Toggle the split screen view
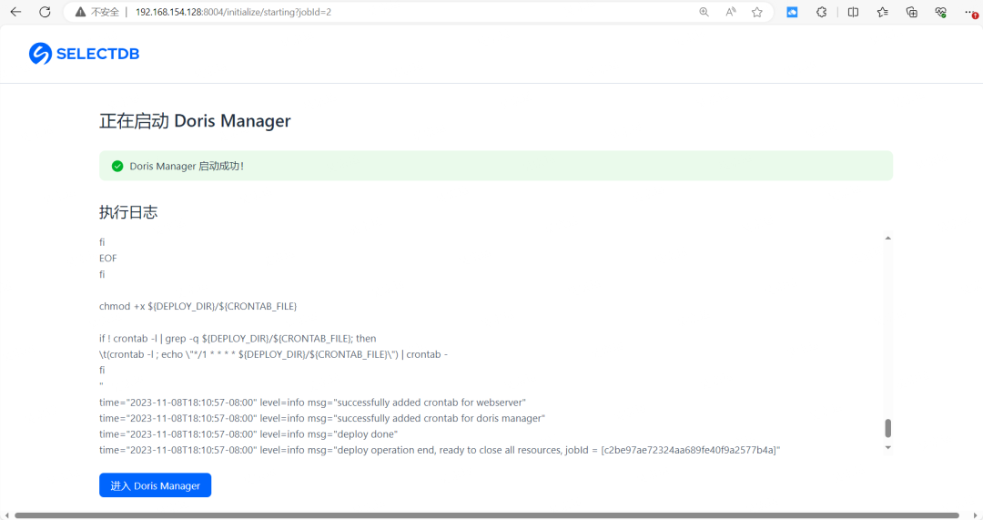Viewport: 983px width, 520px height. tap(853, 12)
